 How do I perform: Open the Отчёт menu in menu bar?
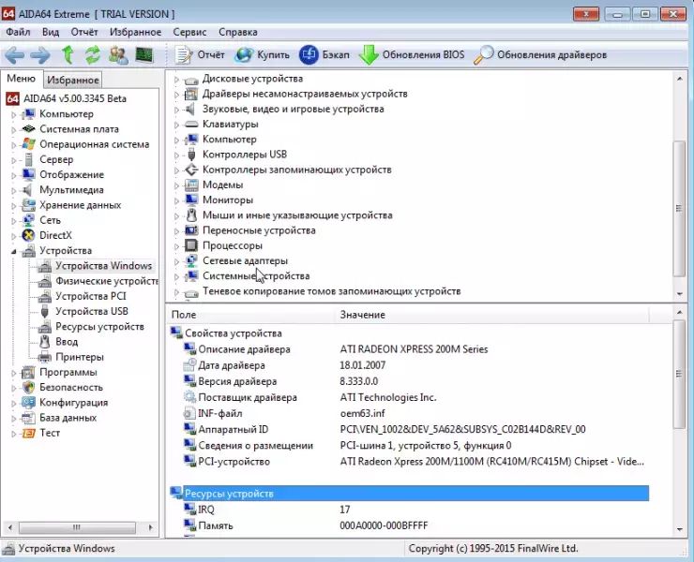(84, 32)
